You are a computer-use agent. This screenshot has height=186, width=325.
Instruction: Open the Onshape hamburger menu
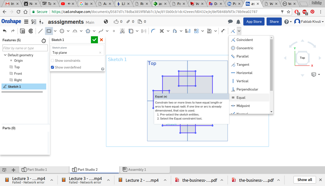[x=26, y=22]
